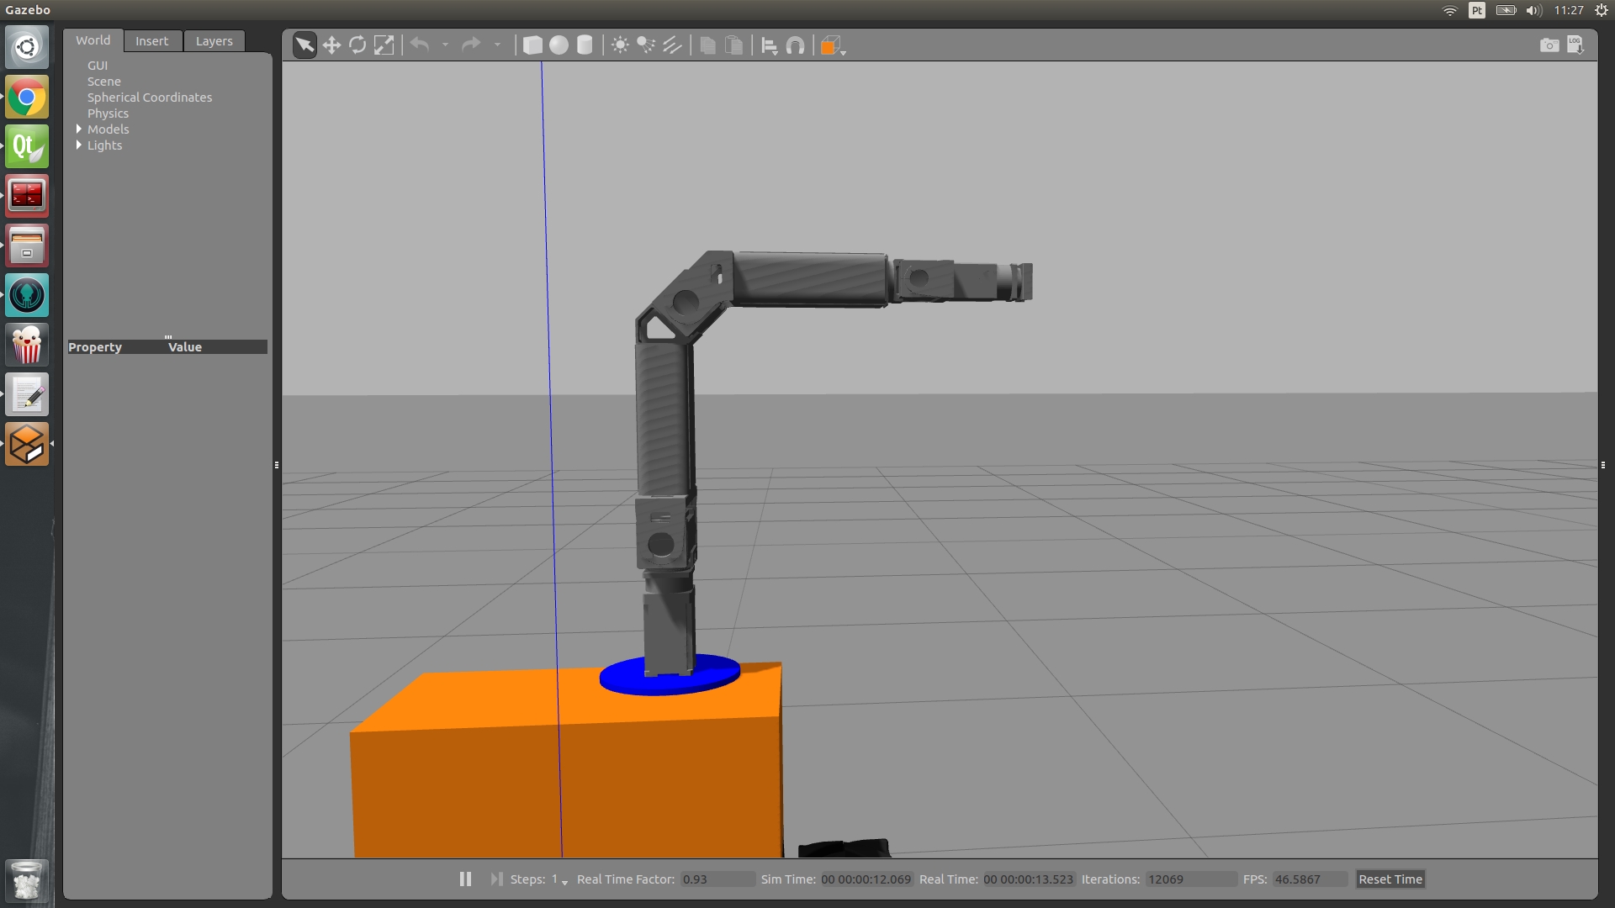Toggle the snap magnet tool
The height and width of the screenshot is (908, 1615).
[x=795, y=45]
